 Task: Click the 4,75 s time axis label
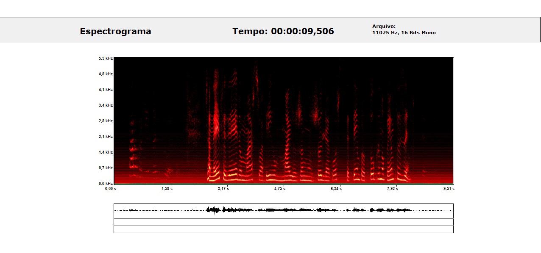click(x=280, y=189)
